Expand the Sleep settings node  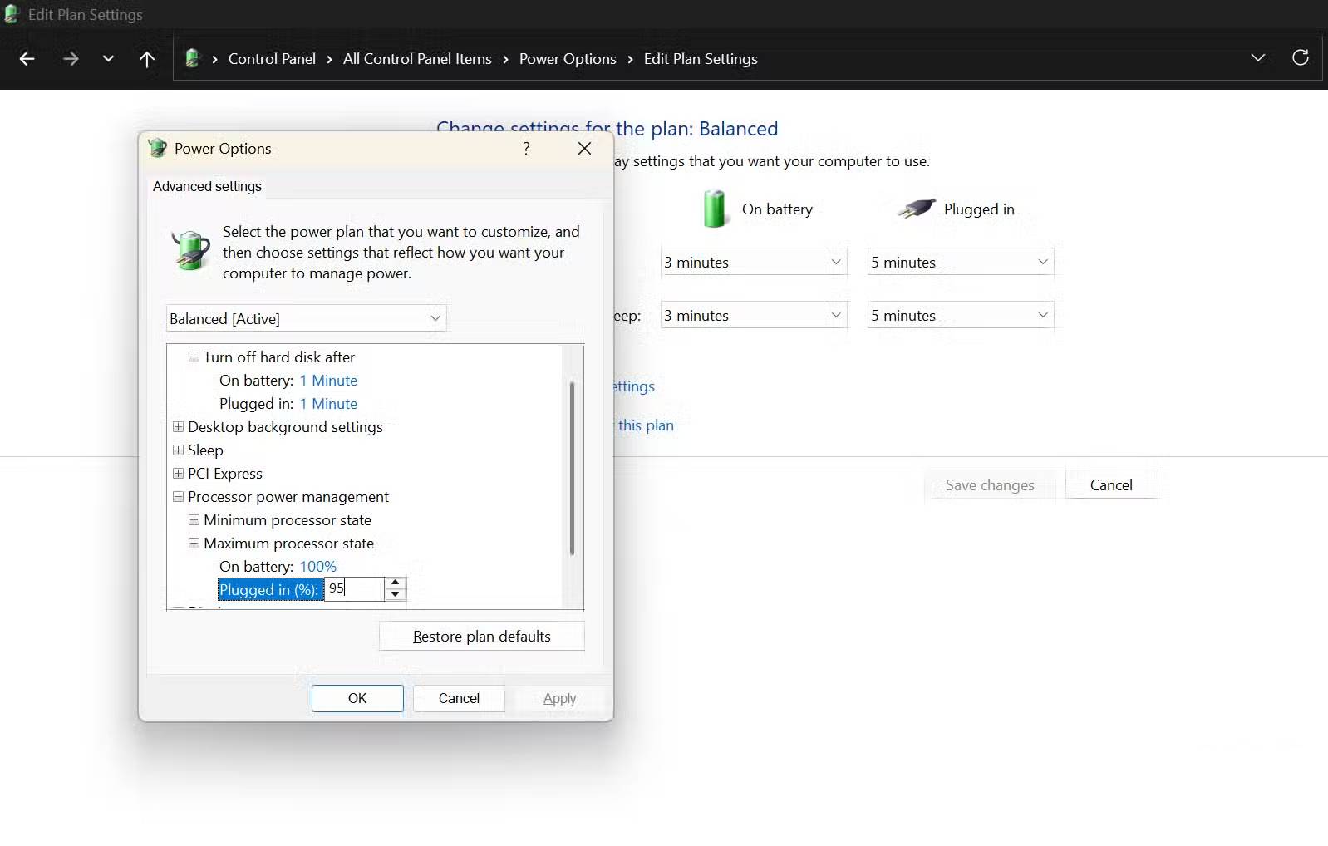click(178, 450)
